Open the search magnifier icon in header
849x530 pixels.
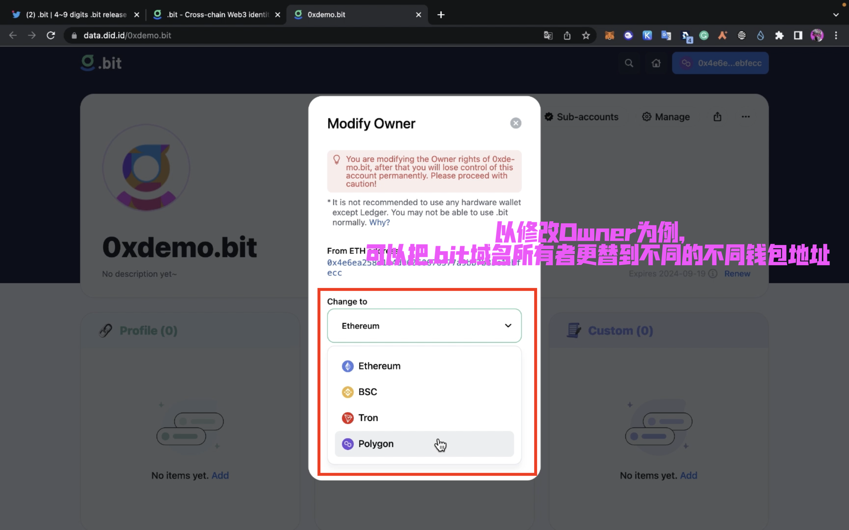tap(629, 63)
